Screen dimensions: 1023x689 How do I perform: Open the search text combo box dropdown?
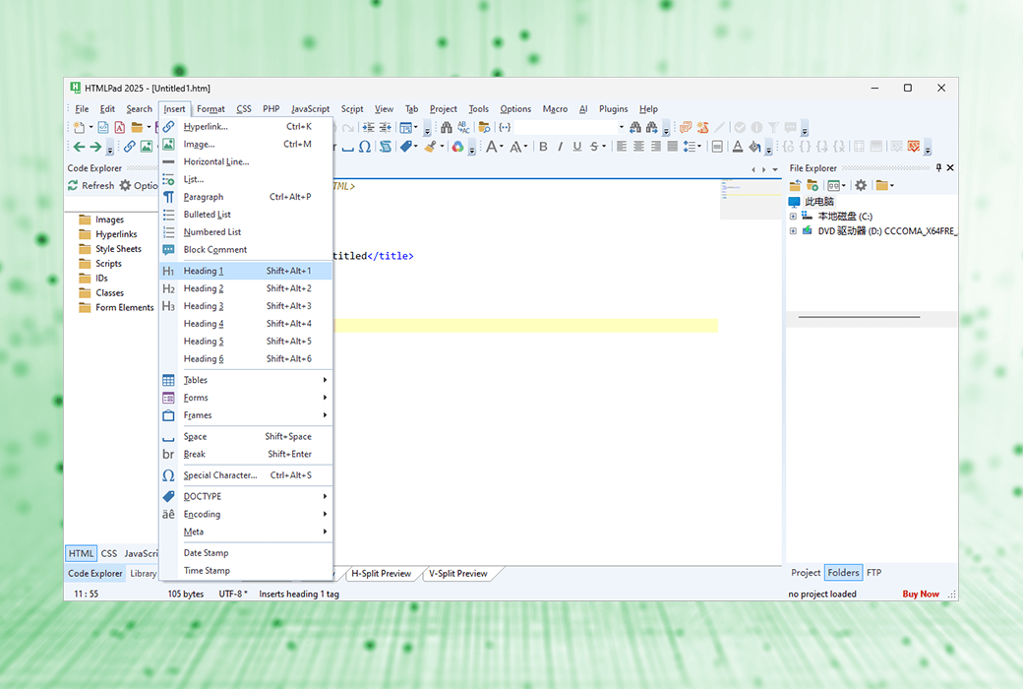point(621,127)
